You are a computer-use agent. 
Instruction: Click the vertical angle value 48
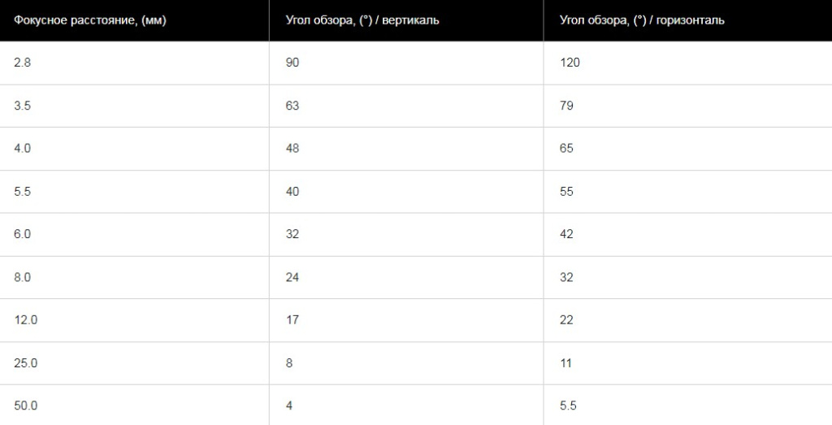[x=292, y=149]
